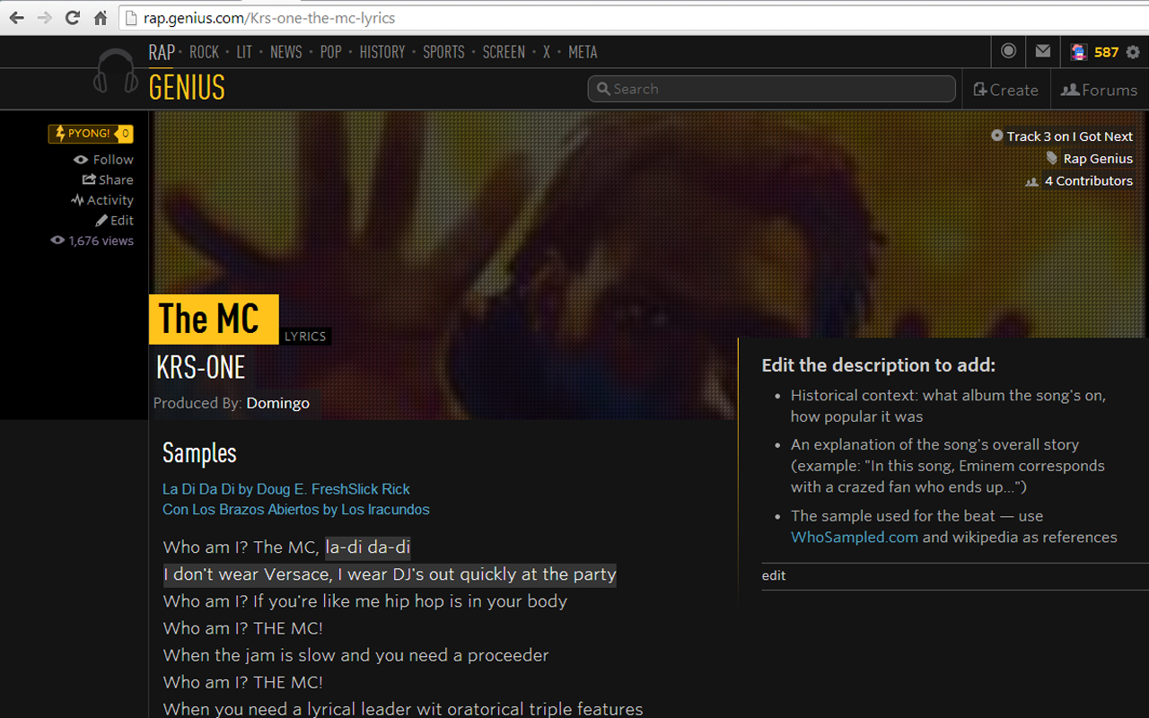Click the 1,676 views counter

click(x=92, y=241)
